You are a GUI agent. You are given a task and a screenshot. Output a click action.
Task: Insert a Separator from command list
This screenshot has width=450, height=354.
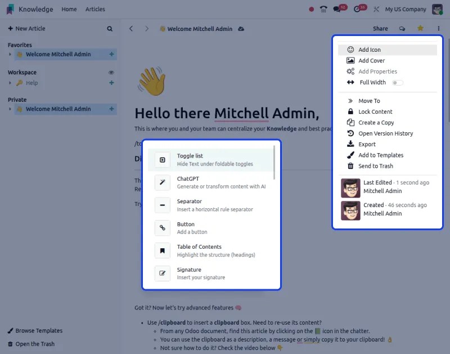pos(210,205)
